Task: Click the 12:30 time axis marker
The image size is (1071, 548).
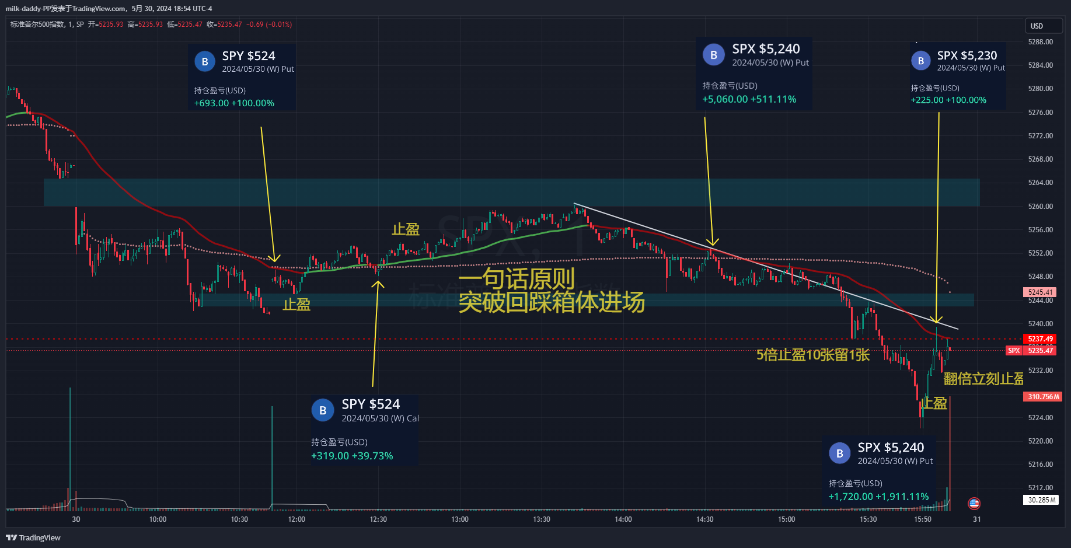Action: click(378, 519)
